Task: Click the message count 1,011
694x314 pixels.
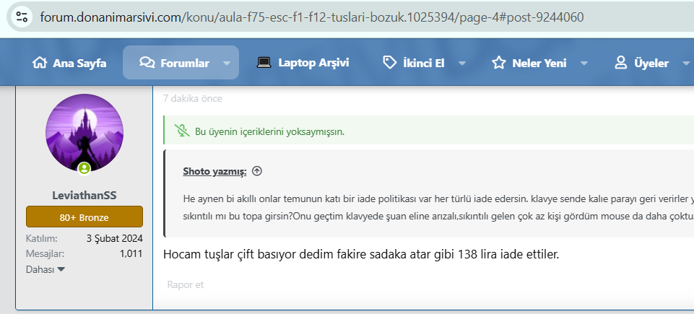Action: coord(131,254)
